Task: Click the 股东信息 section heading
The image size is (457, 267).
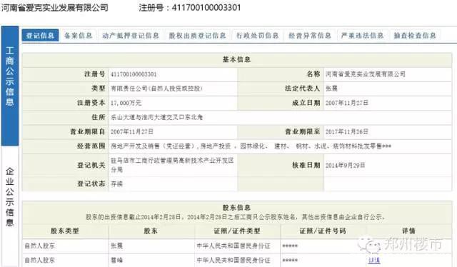Action: click(x=236, y=208)
